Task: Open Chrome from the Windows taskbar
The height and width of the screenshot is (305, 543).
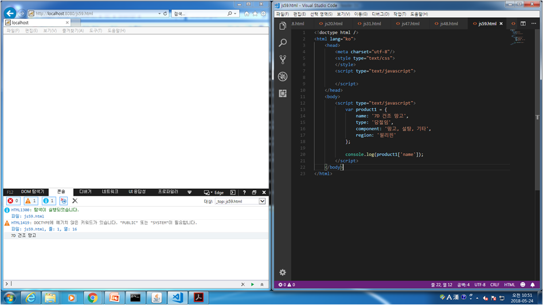Action: point(92,298)
